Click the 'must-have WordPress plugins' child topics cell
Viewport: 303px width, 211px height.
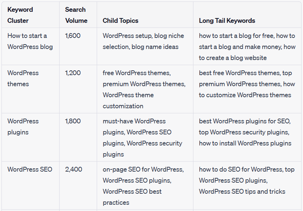coord(145,137)
